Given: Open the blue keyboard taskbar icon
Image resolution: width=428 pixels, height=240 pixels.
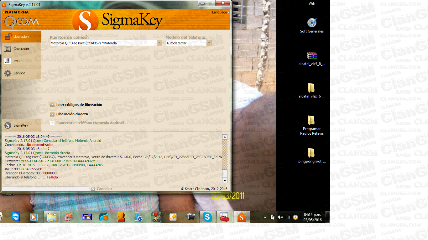Looking at the screenshot, I should pos(86,217).
